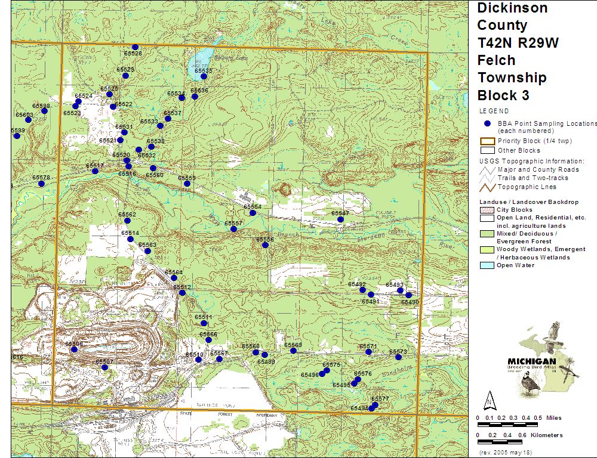Image resolution: width=597 pixels, height=458 pixels.
Task: Click sampling point 65508 in the mine area
Action: click(x=74, y=349)
